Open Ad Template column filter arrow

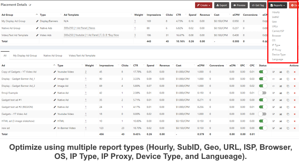tap(131, 15)
